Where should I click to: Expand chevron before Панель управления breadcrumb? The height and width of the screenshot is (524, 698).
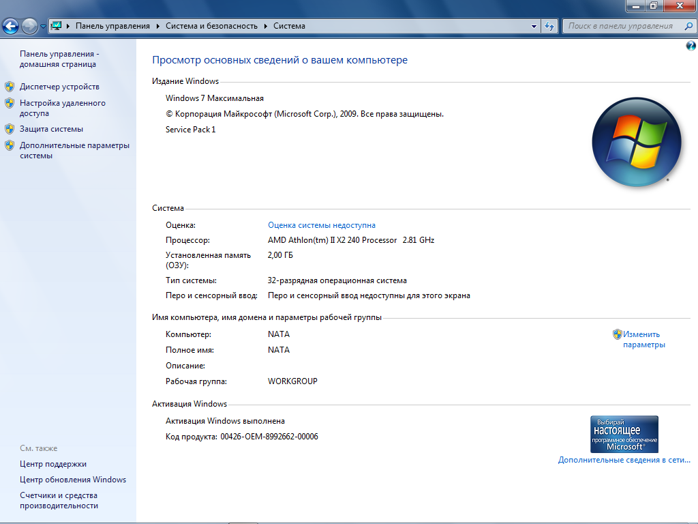click(68, 27)
